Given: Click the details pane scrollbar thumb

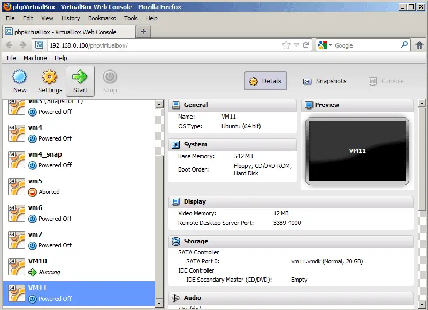Looking at the screenshot, I should tap(422, 159).
